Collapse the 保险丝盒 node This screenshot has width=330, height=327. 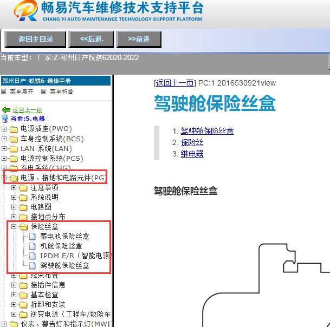click(14, 226)
